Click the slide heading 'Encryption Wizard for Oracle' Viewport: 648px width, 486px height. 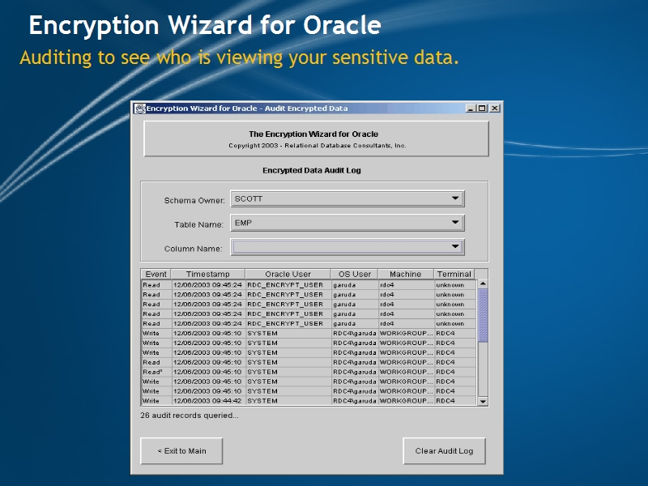click(205, 25)
